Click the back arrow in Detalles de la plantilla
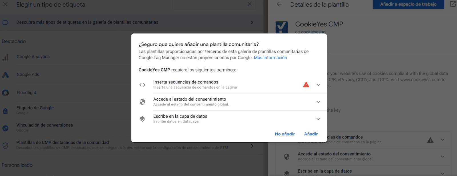Image resolution: width=457 pixels, height=176 pixels. pos(279,4)
